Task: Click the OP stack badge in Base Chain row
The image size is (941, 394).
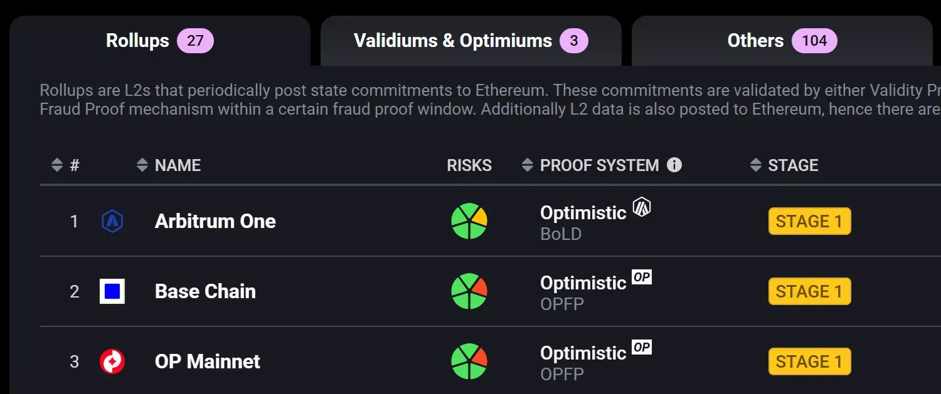Action: [x=642, y=277]
